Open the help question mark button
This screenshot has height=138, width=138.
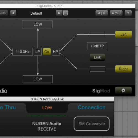pyautogui.click(x=128, y=13)
